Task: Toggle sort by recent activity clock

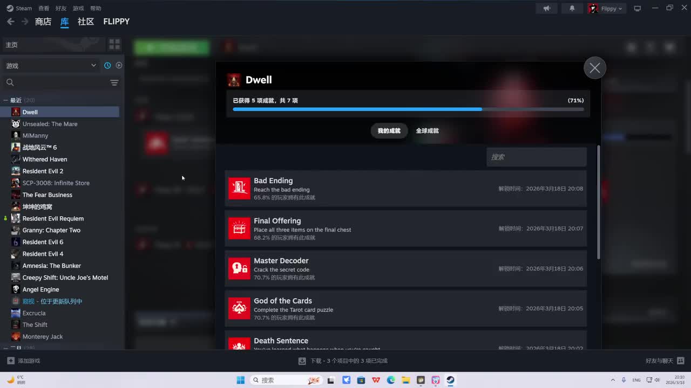Action: point(107,65)
